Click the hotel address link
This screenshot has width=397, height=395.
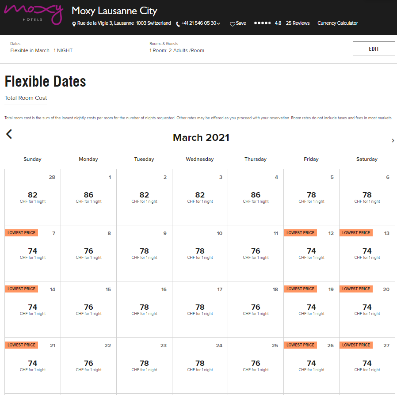[124, 23]
